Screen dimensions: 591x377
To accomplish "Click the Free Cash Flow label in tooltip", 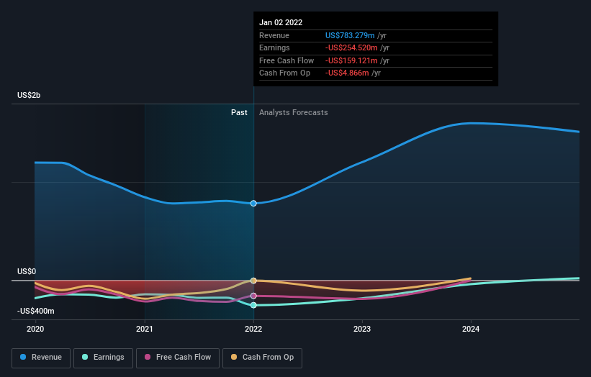I will click(x=287, y=60).
